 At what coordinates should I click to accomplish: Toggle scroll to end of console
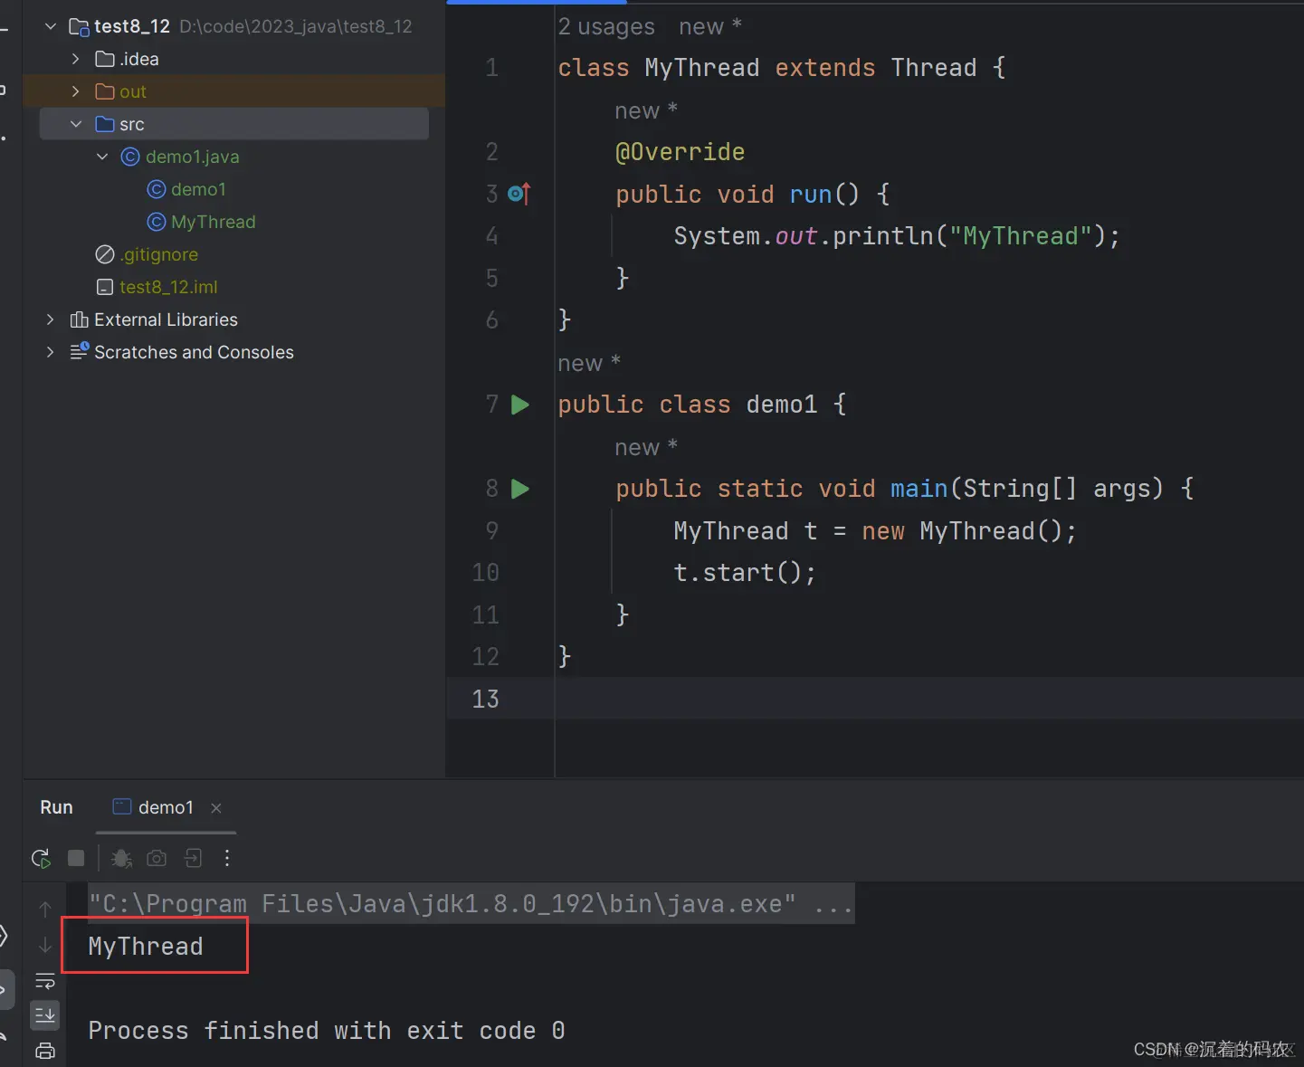(45, 1015)
